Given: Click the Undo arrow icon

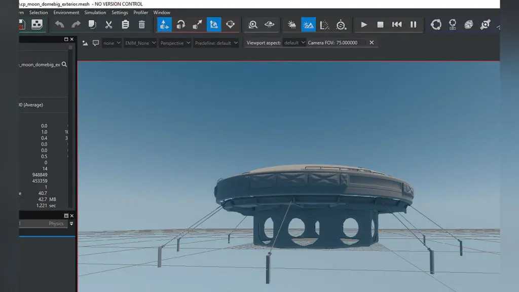Looking at the screenshot, I should coord(59,24).
